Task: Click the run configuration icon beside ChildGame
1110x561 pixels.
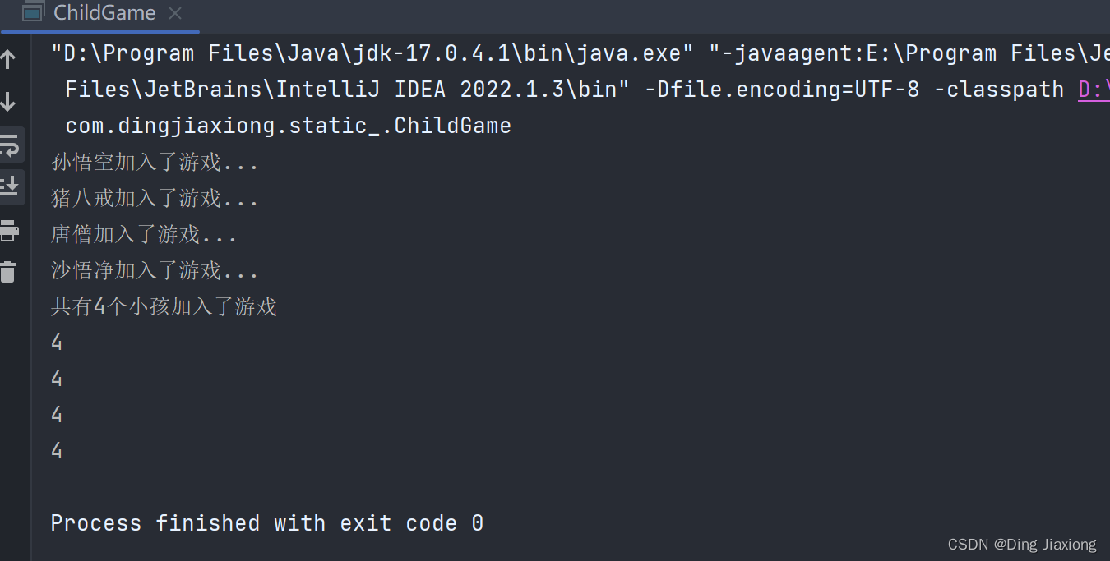Action: point(33,13)
